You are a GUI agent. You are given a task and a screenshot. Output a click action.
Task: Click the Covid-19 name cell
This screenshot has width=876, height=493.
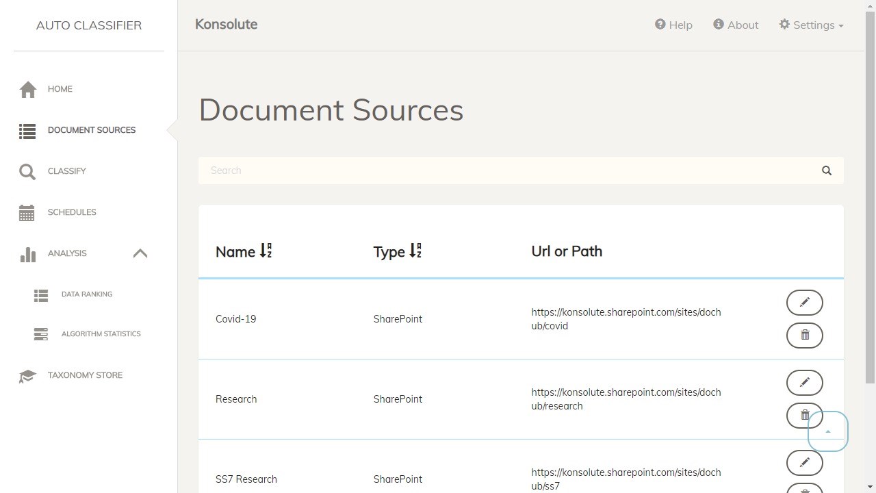pos(236,319)
